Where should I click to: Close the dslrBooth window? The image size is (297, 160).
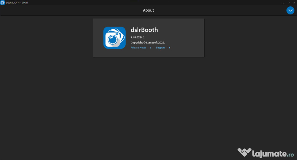294,3
